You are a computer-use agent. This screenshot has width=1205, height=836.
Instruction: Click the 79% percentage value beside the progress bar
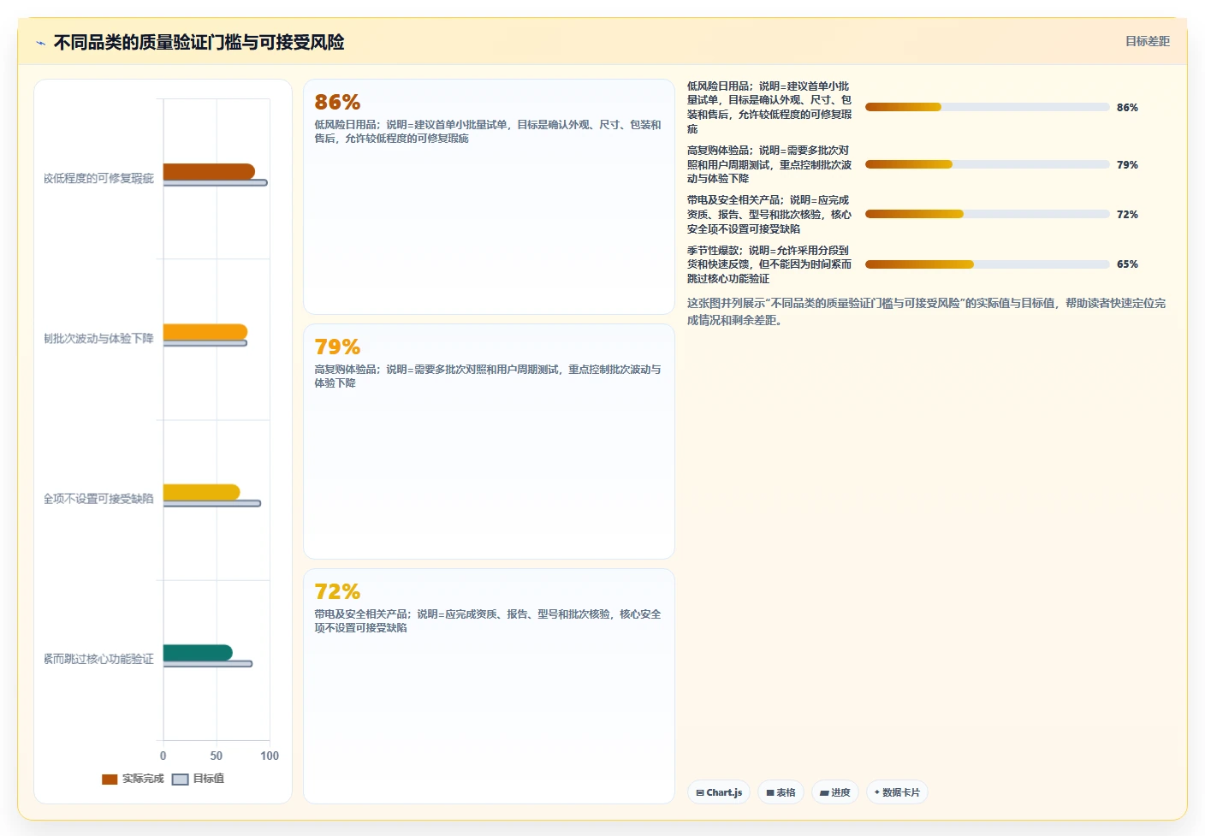(x=1127, y=165)
